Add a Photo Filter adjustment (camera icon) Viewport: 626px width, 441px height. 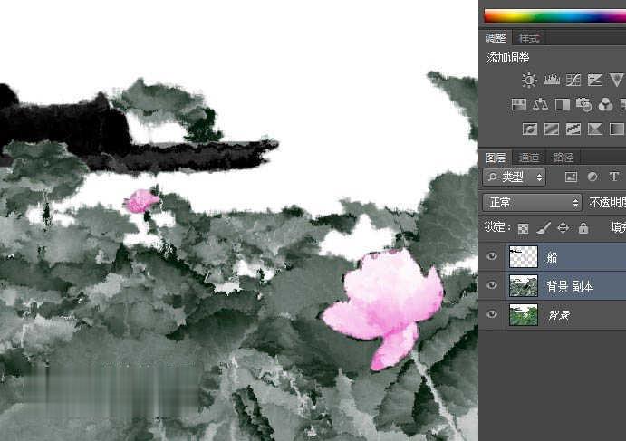click(583, 104)
